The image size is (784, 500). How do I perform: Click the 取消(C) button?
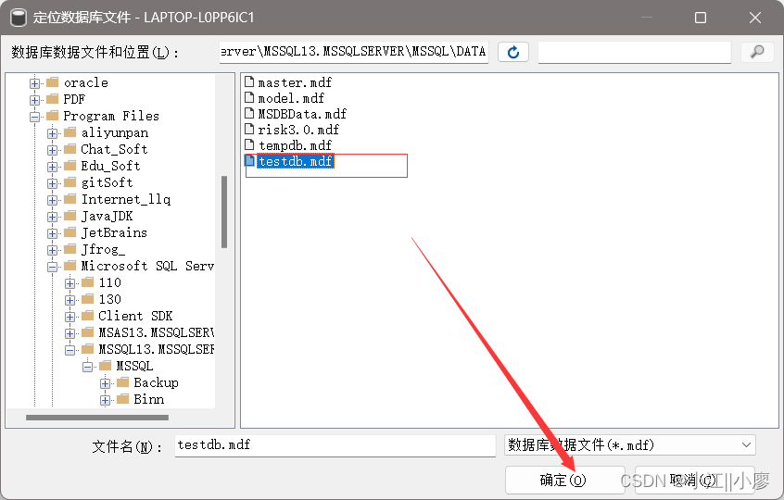694,480
